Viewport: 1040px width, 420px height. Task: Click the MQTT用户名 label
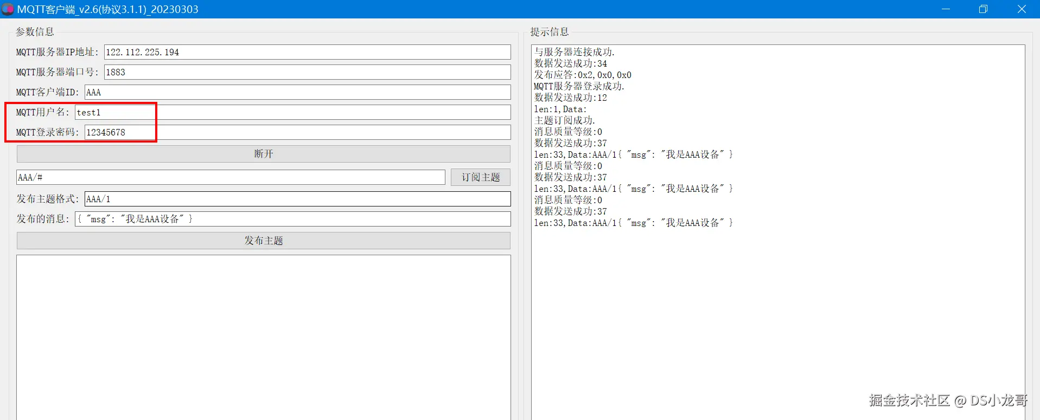tap(43, 112)
